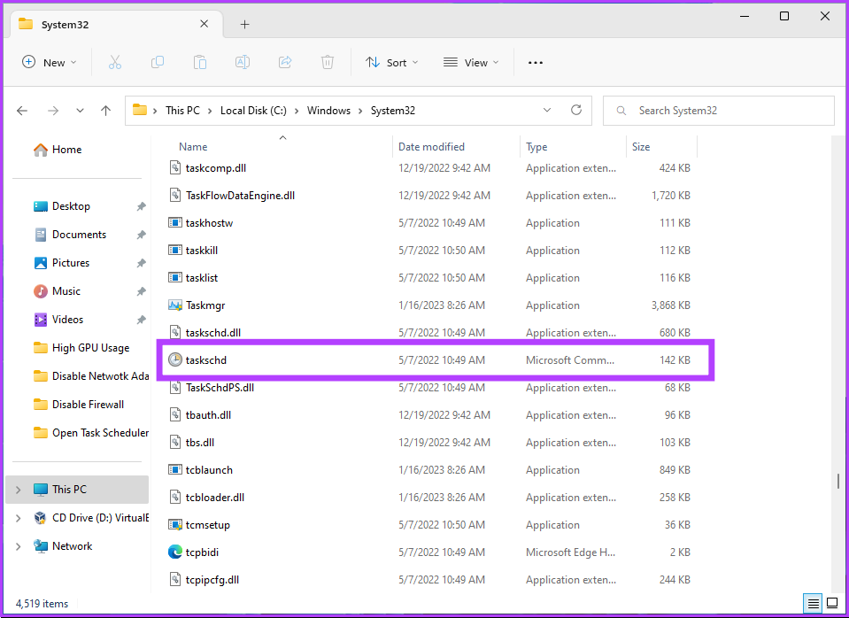Open the View options menu
Screen dimensions: 849x618
(x=471, y=62)
